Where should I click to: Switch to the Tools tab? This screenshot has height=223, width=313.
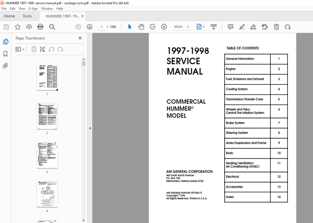coord(27,16)
